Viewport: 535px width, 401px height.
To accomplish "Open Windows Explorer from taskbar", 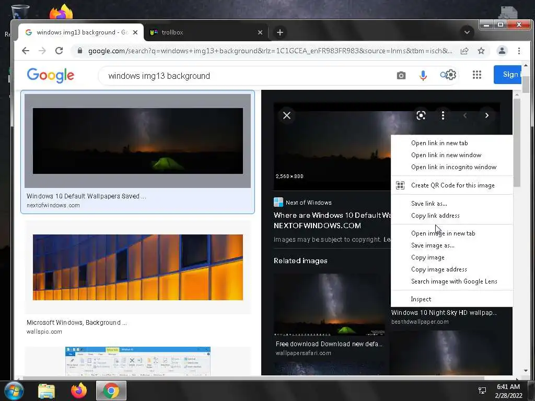I will click(x=46, y=391).
